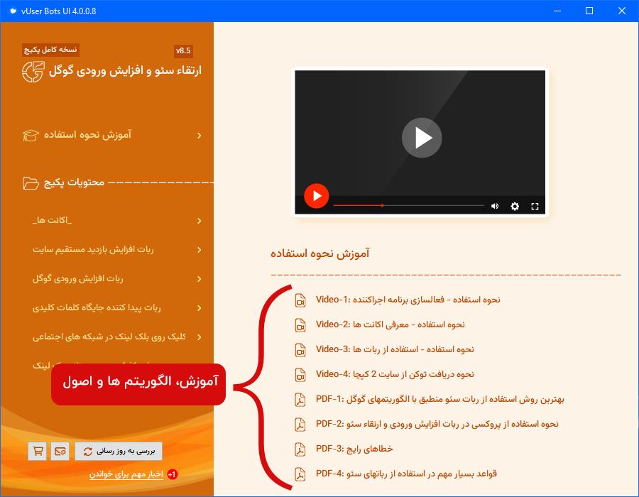Open PDF-1 Google algorithms guide link
The width and height of the screenshot is (639, 497).
pyautogui.click(x=440, y=399)
